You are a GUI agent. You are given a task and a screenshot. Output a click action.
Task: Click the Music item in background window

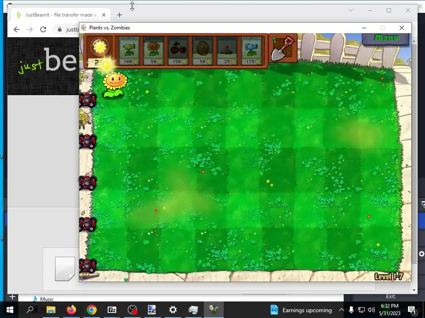tap(46, 299)
